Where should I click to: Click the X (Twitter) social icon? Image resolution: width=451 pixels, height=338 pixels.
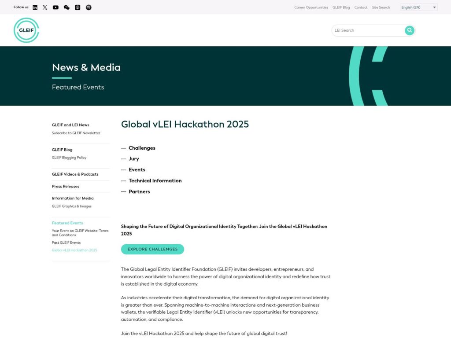coord(45,7)
